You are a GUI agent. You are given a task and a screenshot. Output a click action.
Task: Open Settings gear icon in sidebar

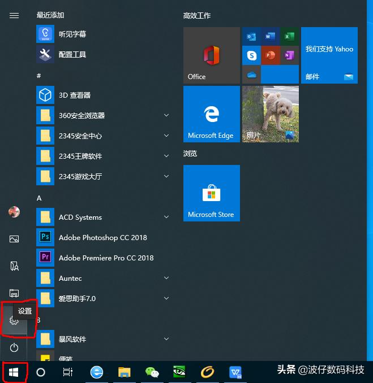[14, 320]
